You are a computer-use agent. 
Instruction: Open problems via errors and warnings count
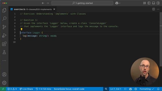(12, 89)
